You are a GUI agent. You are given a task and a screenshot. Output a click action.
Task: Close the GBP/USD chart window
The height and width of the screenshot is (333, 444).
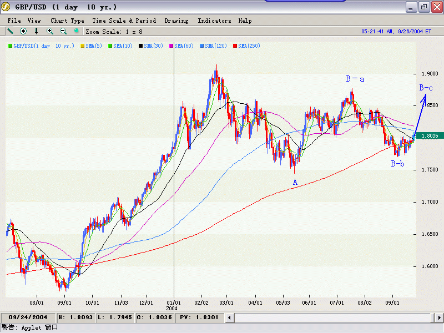[437, 7]
